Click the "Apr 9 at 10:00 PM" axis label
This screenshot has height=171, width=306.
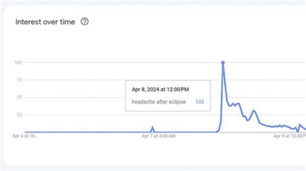coord(289,136)
